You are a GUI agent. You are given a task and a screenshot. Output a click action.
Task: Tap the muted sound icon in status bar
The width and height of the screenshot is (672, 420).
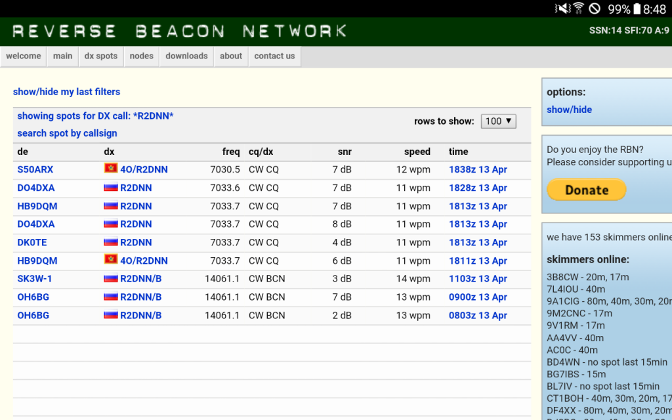click(x=562, y=9)
